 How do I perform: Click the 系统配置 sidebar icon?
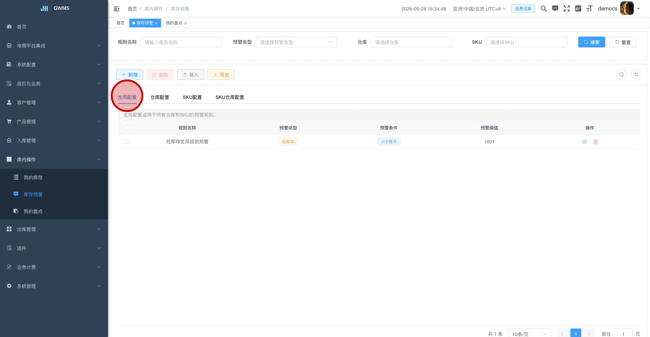tap(9, 64)
